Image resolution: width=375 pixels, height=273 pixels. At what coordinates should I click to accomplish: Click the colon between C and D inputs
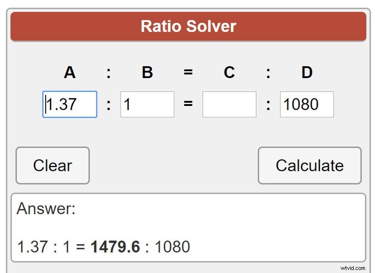point(268,105)
